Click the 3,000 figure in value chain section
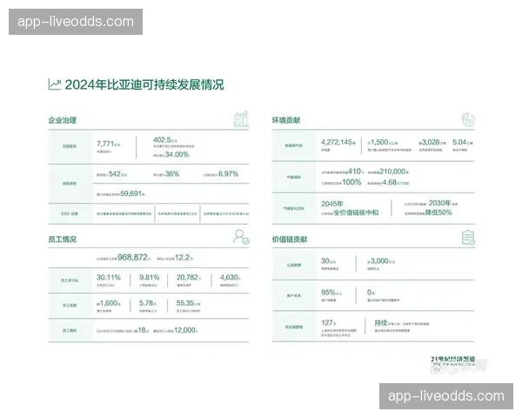Screen dimensions: 522x418 (x=379, y=260)
